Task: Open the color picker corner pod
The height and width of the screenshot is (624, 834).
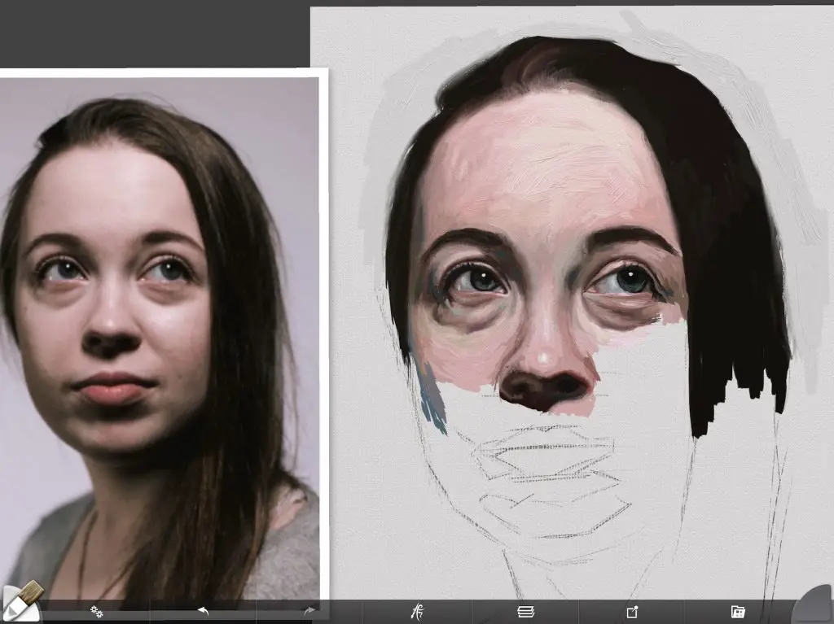Action: [814, 604]
